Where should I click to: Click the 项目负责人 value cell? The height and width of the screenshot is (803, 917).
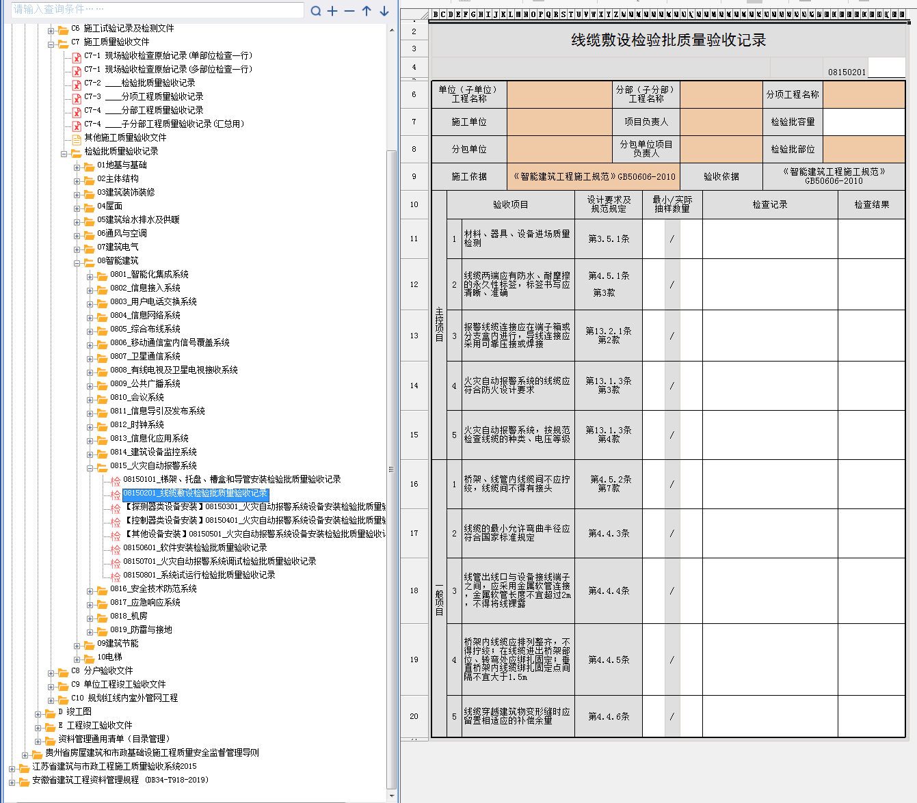point(721,122)
